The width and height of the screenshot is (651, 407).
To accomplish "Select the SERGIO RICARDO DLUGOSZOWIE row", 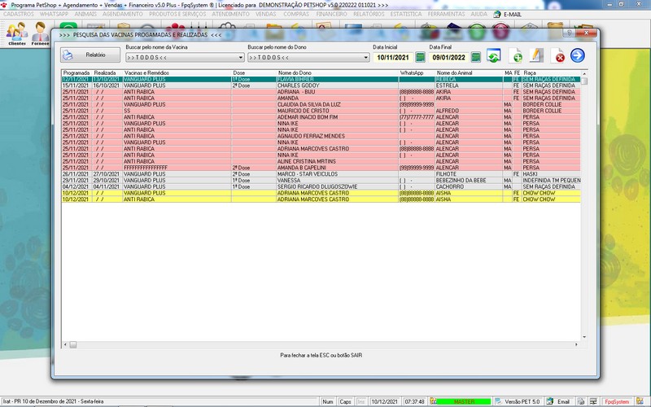I will pos(321,187).
